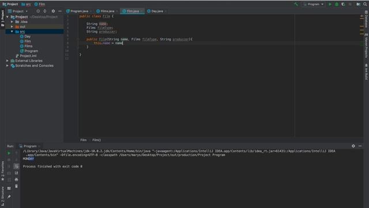The width and height of the screenshot is (369, 208).
Task: Click the Run panel Stop icon
Action: 9,159
